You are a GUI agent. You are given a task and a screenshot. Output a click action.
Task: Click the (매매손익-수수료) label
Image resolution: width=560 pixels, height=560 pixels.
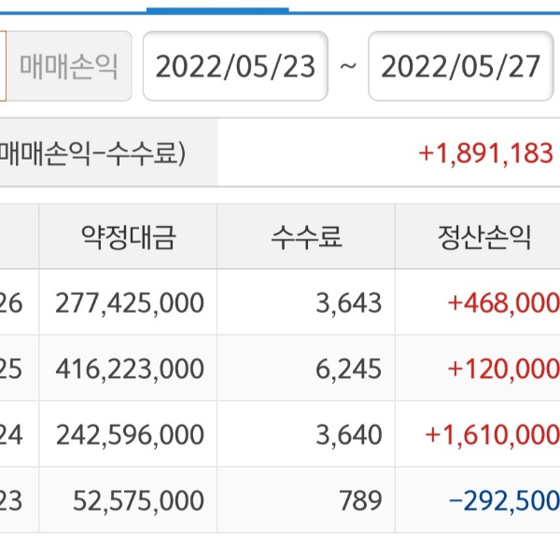coord(93,153)
